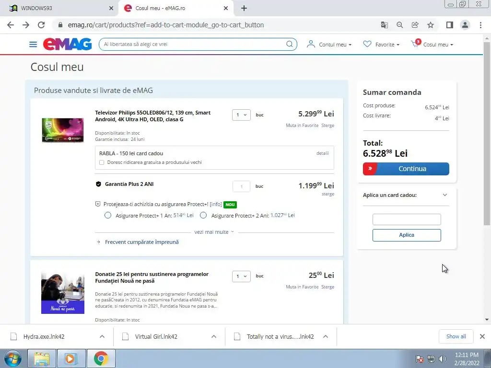
Task: Open quantity dropdown for Televizor Philips
Action: [x=241, y=115]
